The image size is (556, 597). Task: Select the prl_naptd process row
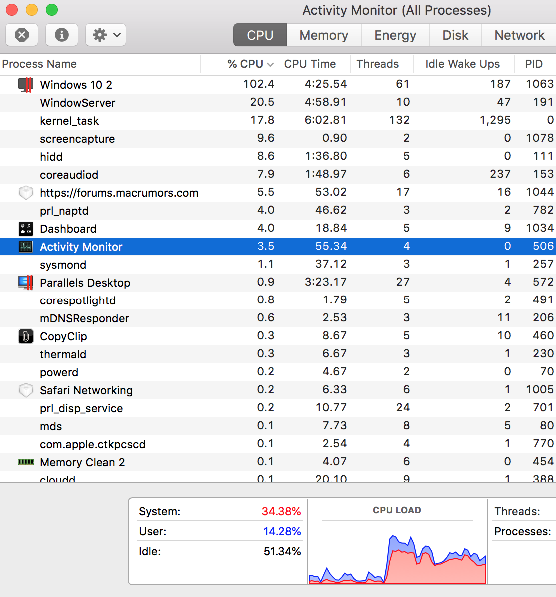tap(278, 211)
